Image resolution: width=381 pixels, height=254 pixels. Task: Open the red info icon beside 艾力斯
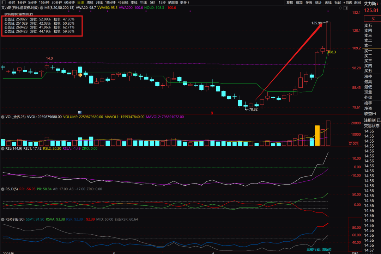point(377,4)
